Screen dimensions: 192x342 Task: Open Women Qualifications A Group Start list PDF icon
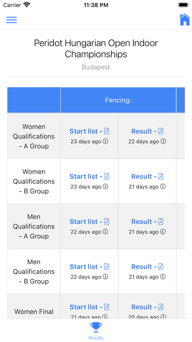[107, 131]
